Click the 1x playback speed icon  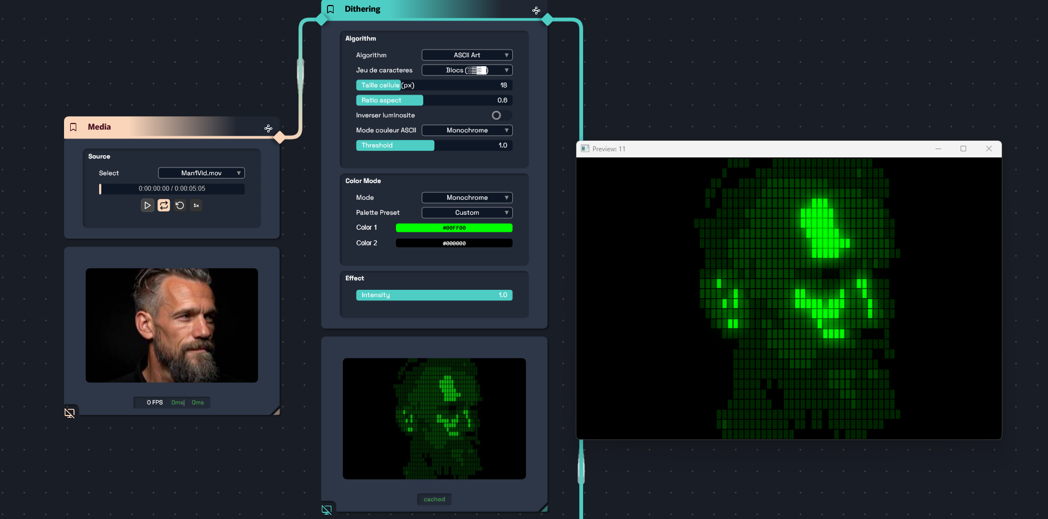pyautogui.click(x=196, y=205)
